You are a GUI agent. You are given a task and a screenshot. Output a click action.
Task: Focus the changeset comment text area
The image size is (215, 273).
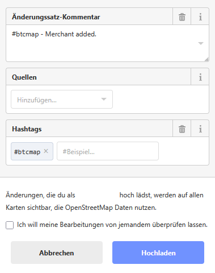[107, 43]
